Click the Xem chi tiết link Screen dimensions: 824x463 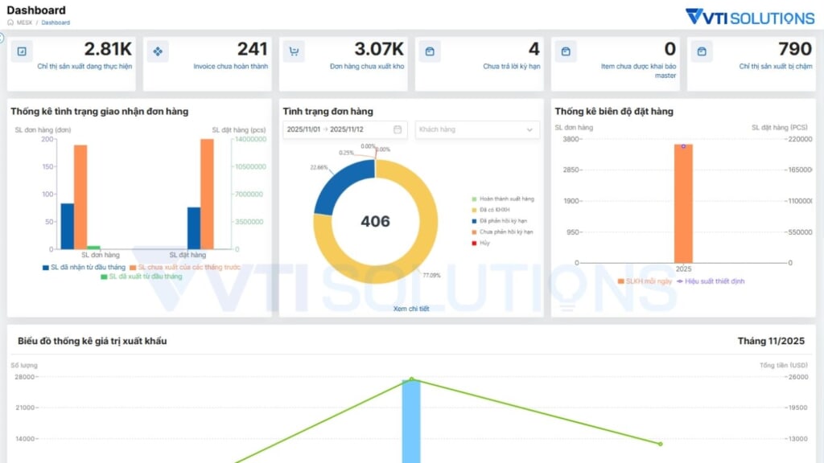(411, 309)
